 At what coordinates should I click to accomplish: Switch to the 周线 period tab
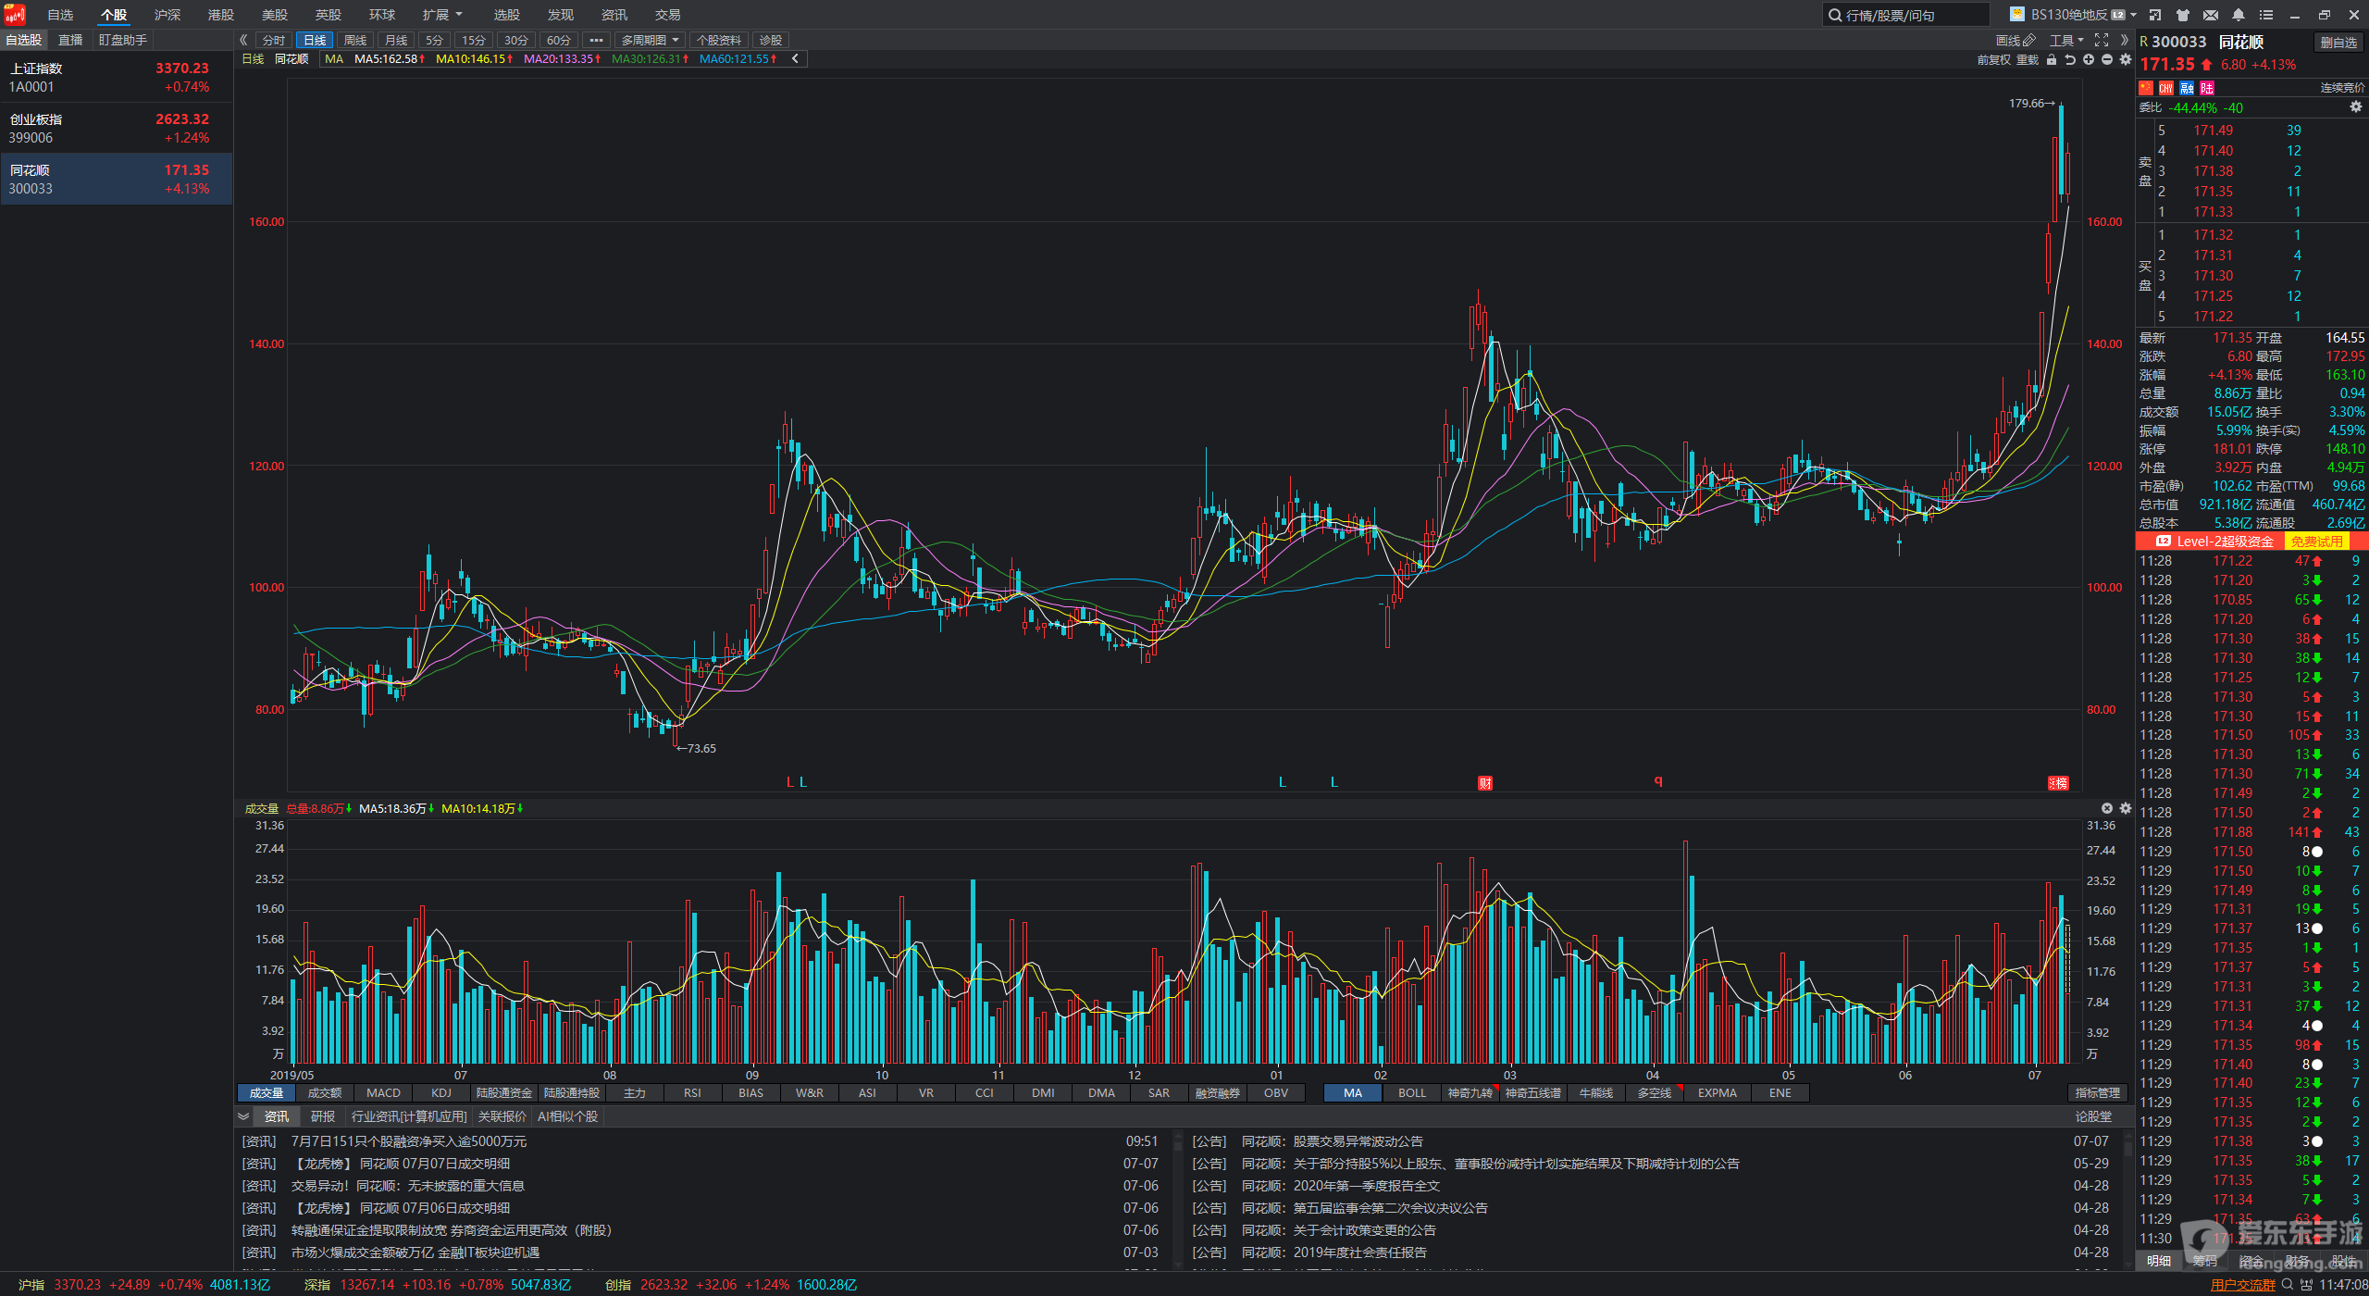[355, 40]
